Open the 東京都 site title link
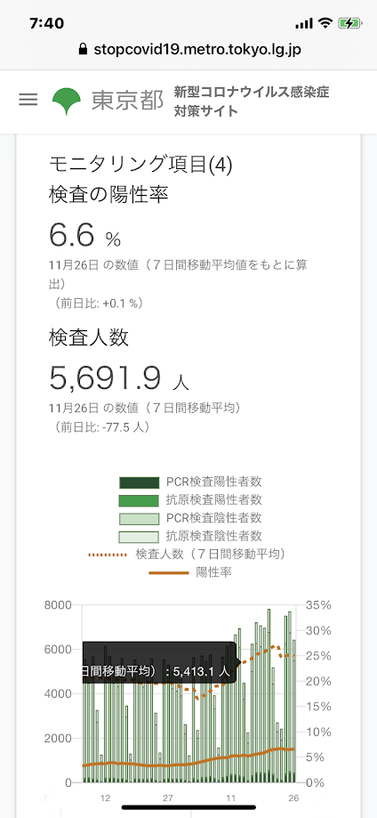This screenshot has width=377, height=818. [127, 101]
